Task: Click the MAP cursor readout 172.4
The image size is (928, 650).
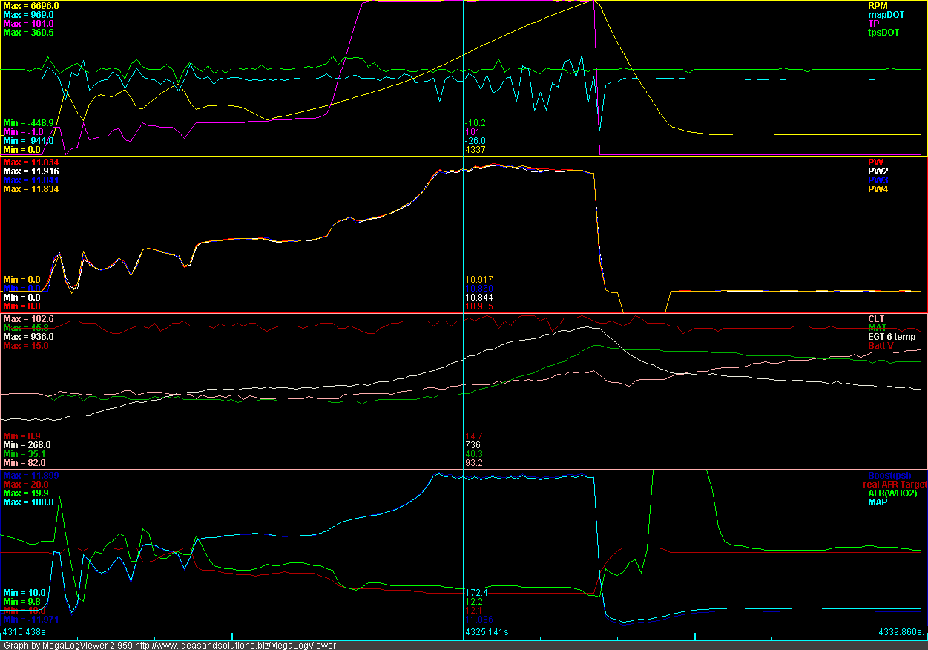Action: (x=476, y=593)
